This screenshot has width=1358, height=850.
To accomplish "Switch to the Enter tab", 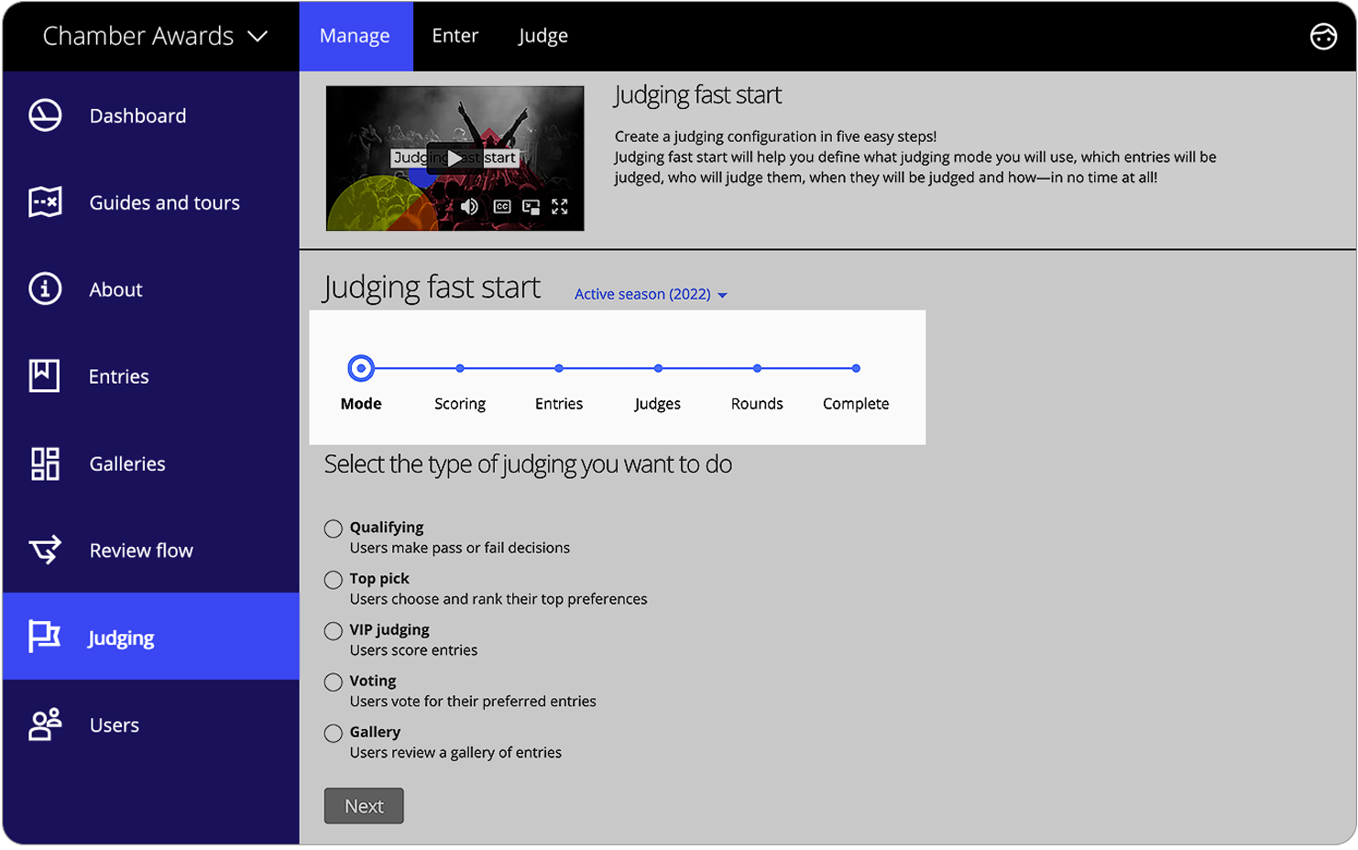I will click(x=455, y=36).
